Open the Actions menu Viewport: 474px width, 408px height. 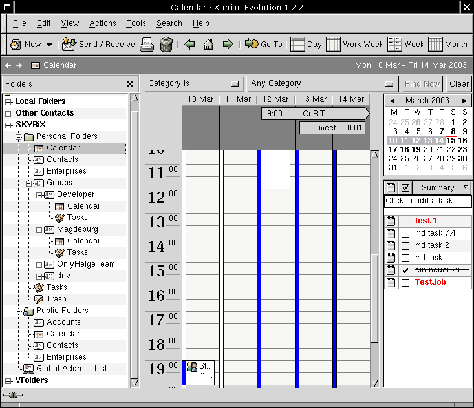click(x=102, y=23)
